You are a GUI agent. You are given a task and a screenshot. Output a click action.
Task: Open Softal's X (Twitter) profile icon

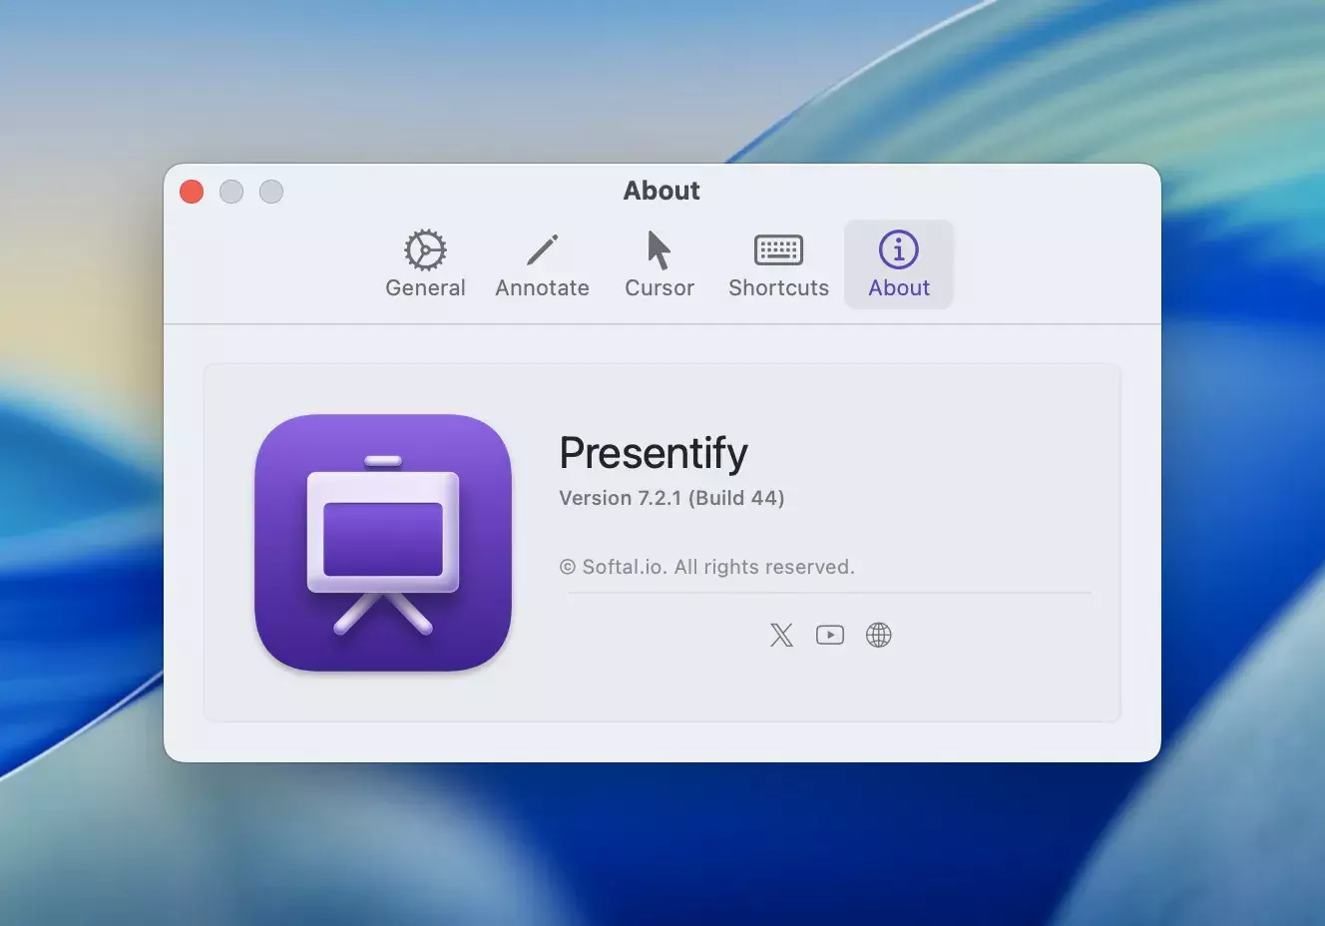click(x=781, y=635)
